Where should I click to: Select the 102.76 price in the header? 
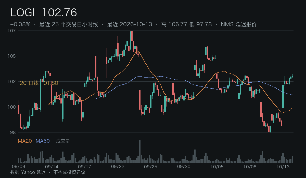pyautogui.click(x=59, y=13)
